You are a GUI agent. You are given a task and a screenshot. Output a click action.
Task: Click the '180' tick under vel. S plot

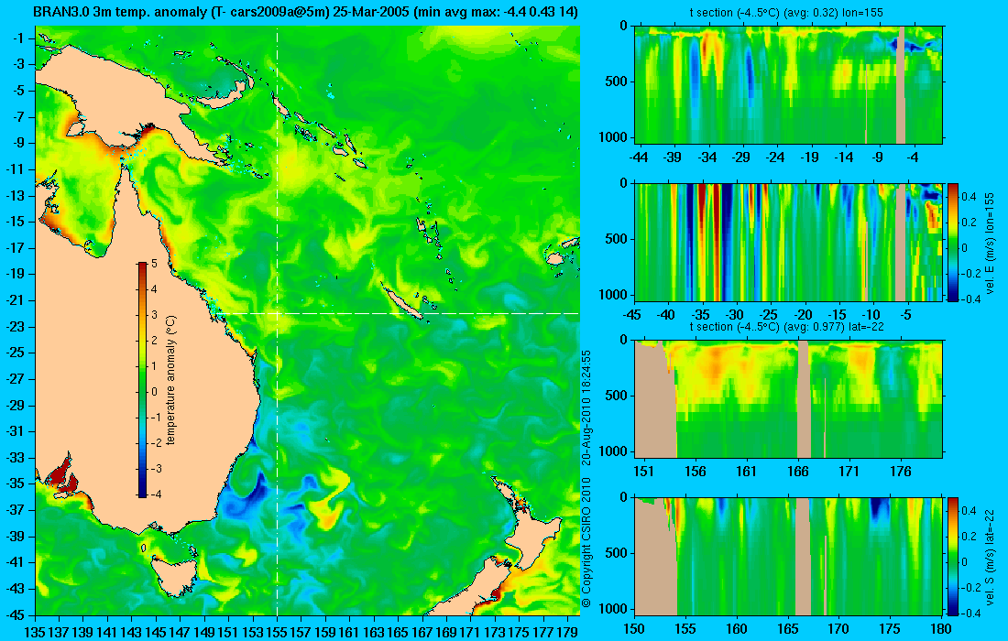941,629
